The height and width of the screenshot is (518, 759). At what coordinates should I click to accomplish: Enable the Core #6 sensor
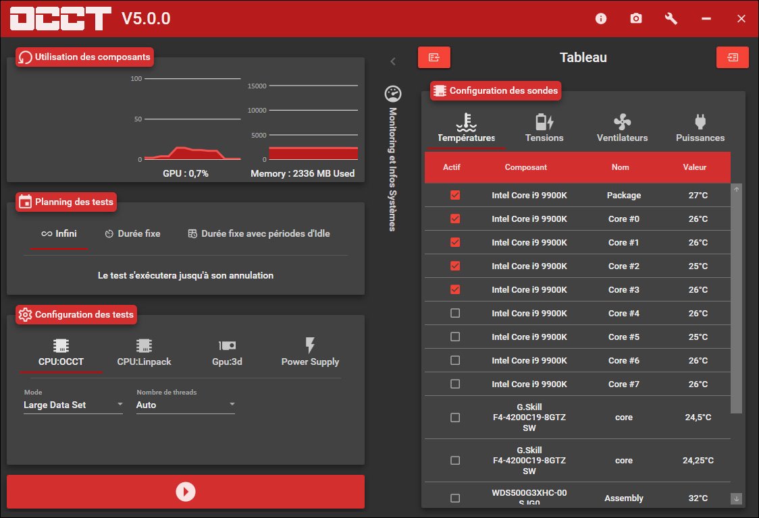(455, 360)
